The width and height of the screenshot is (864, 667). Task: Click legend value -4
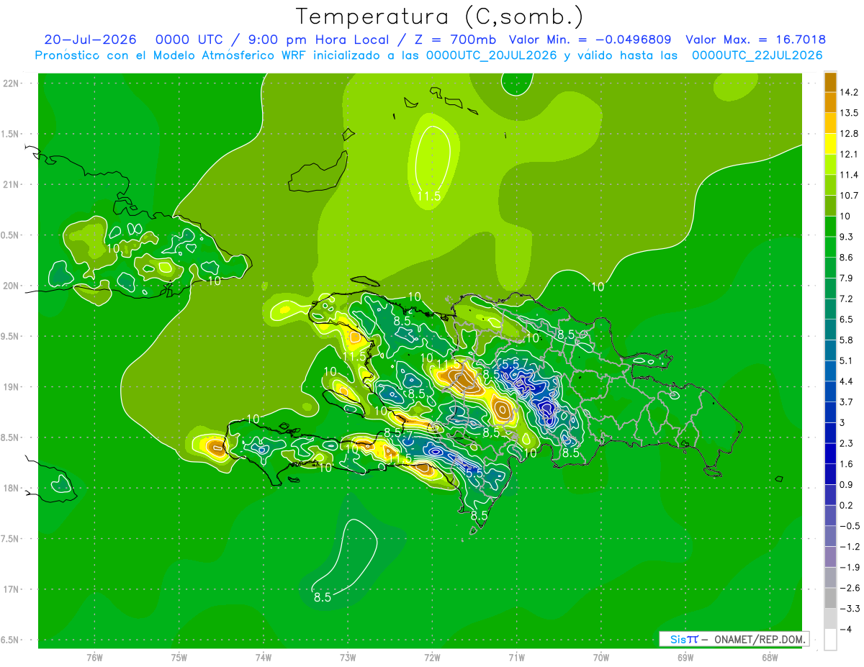[846, 630]
